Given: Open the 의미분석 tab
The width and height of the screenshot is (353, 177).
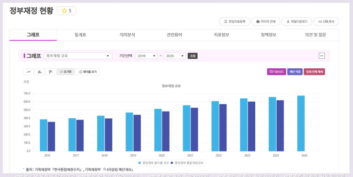Looking at the screenshot, I should (127, 35).
